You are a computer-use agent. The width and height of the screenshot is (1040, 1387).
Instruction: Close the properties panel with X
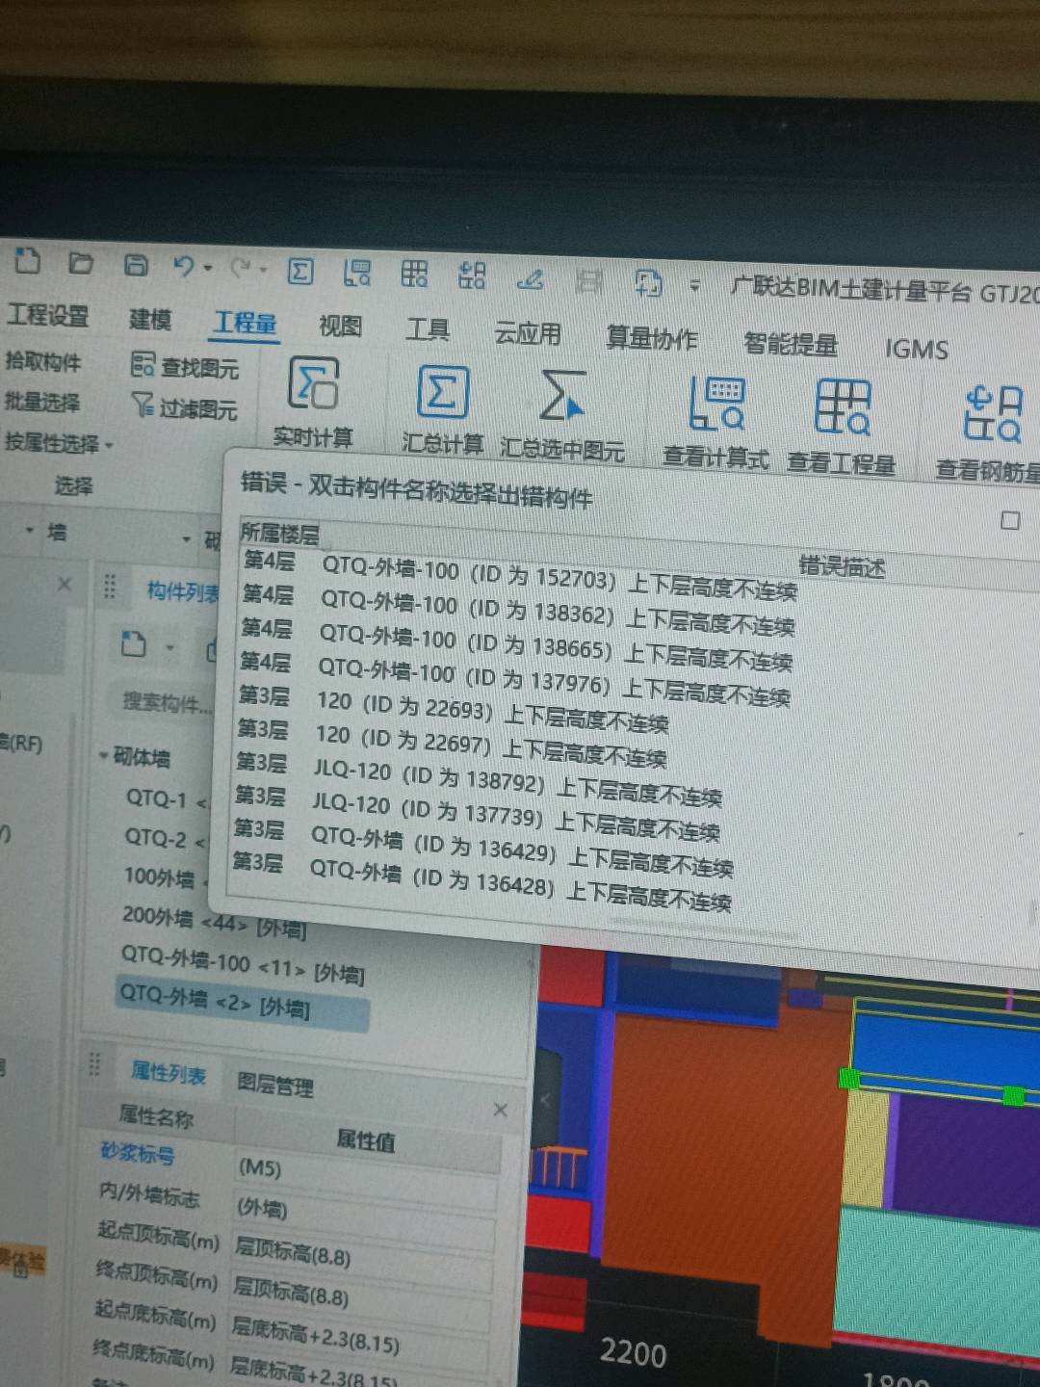(501, 1110)
